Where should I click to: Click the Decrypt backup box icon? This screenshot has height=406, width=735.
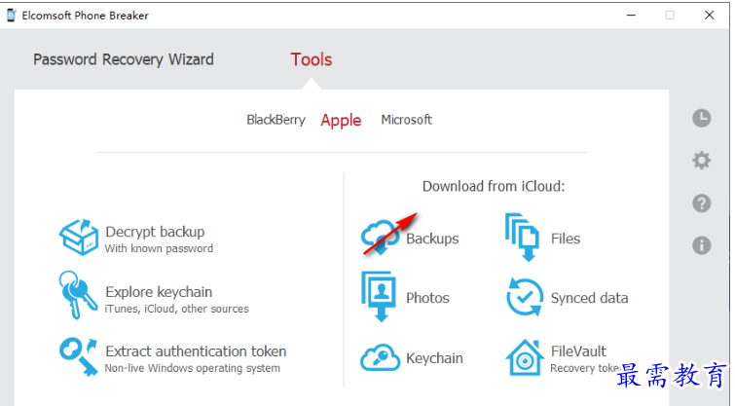(x=79, y=238)
